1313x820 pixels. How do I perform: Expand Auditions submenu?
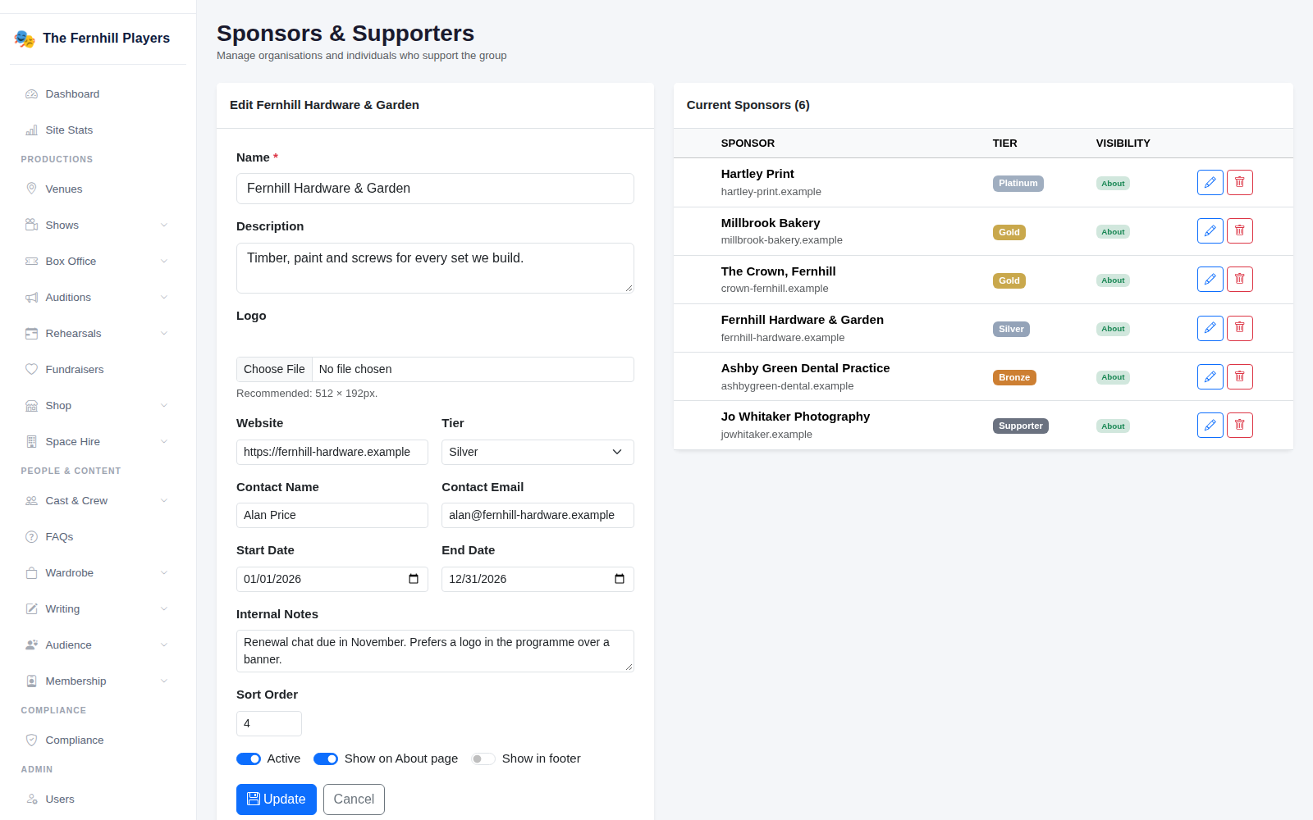98,297
